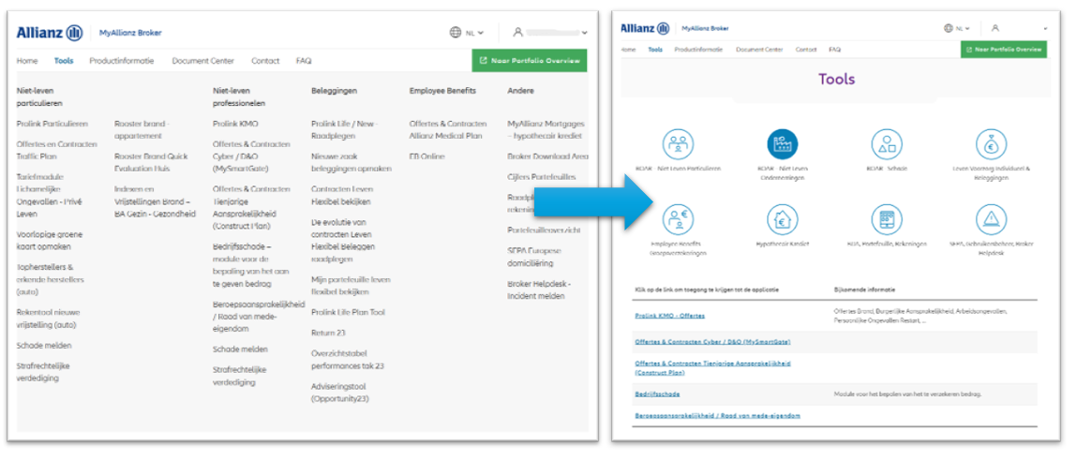The width and height of the screenshot is (1078, 460).
Task: Open 'Broker Helpdesk - Incident melden' link
Action: (x=539, y=289)
